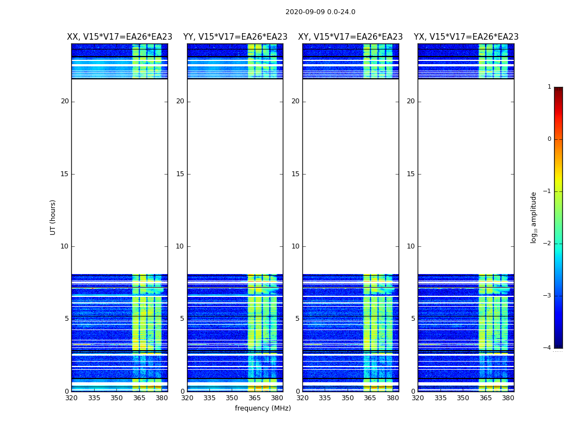Click the 10 tick label beside YY panel
571x435 pixels.
coord(179,246)
